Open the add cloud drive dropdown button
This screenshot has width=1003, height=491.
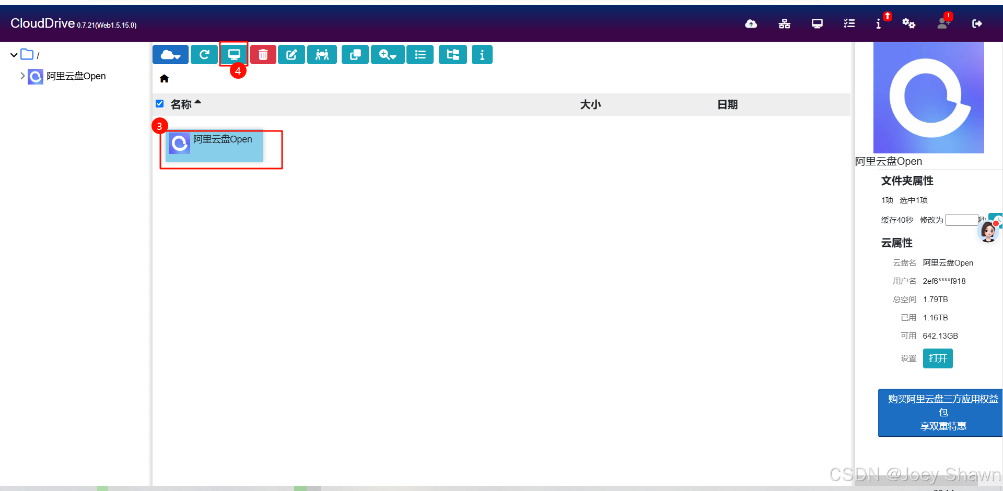[x=170, y=55]
